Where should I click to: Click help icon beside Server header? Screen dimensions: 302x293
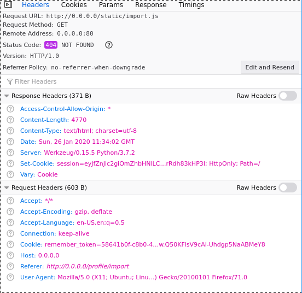[x=10, y=153]
